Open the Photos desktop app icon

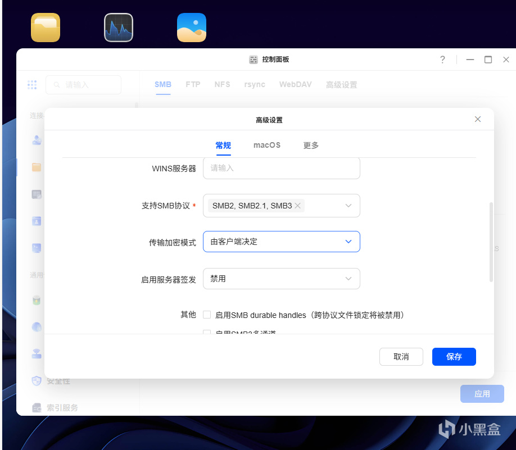click(x=192, y=28)
